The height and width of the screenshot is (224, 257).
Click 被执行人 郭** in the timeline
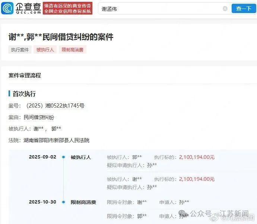(124, 157)
